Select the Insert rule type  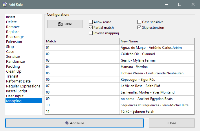coord(24,17)
